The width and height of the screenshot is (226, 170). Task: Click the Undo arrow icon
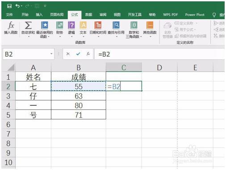[17, 6]
